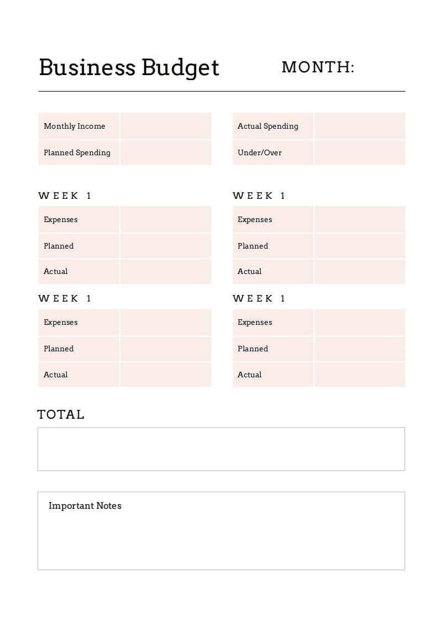Click the Actual field in the upper-right week block
Screen dimensions: 442x643
(360, 271)
